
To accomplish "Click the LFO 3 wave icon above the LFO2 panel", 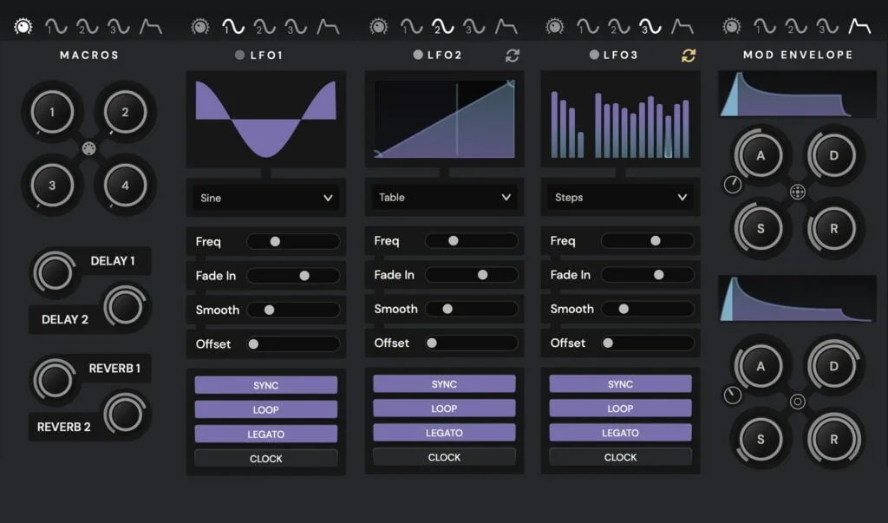I will pyautogui.click(x=474, y=27).
